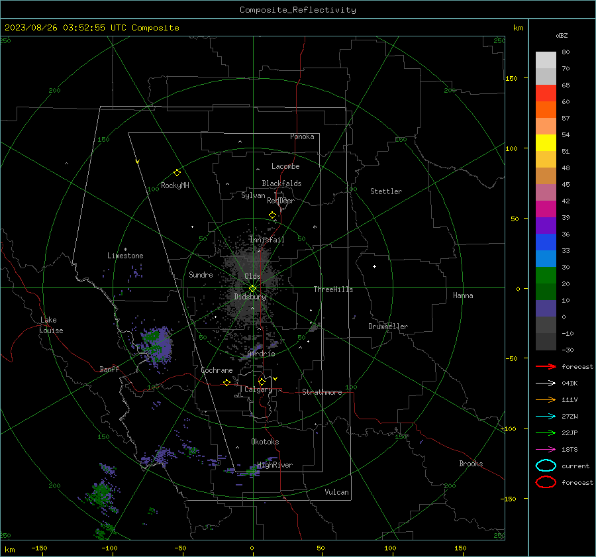596x557 pixels.
Task: Click the Airdrie city label
Action: 261,354
